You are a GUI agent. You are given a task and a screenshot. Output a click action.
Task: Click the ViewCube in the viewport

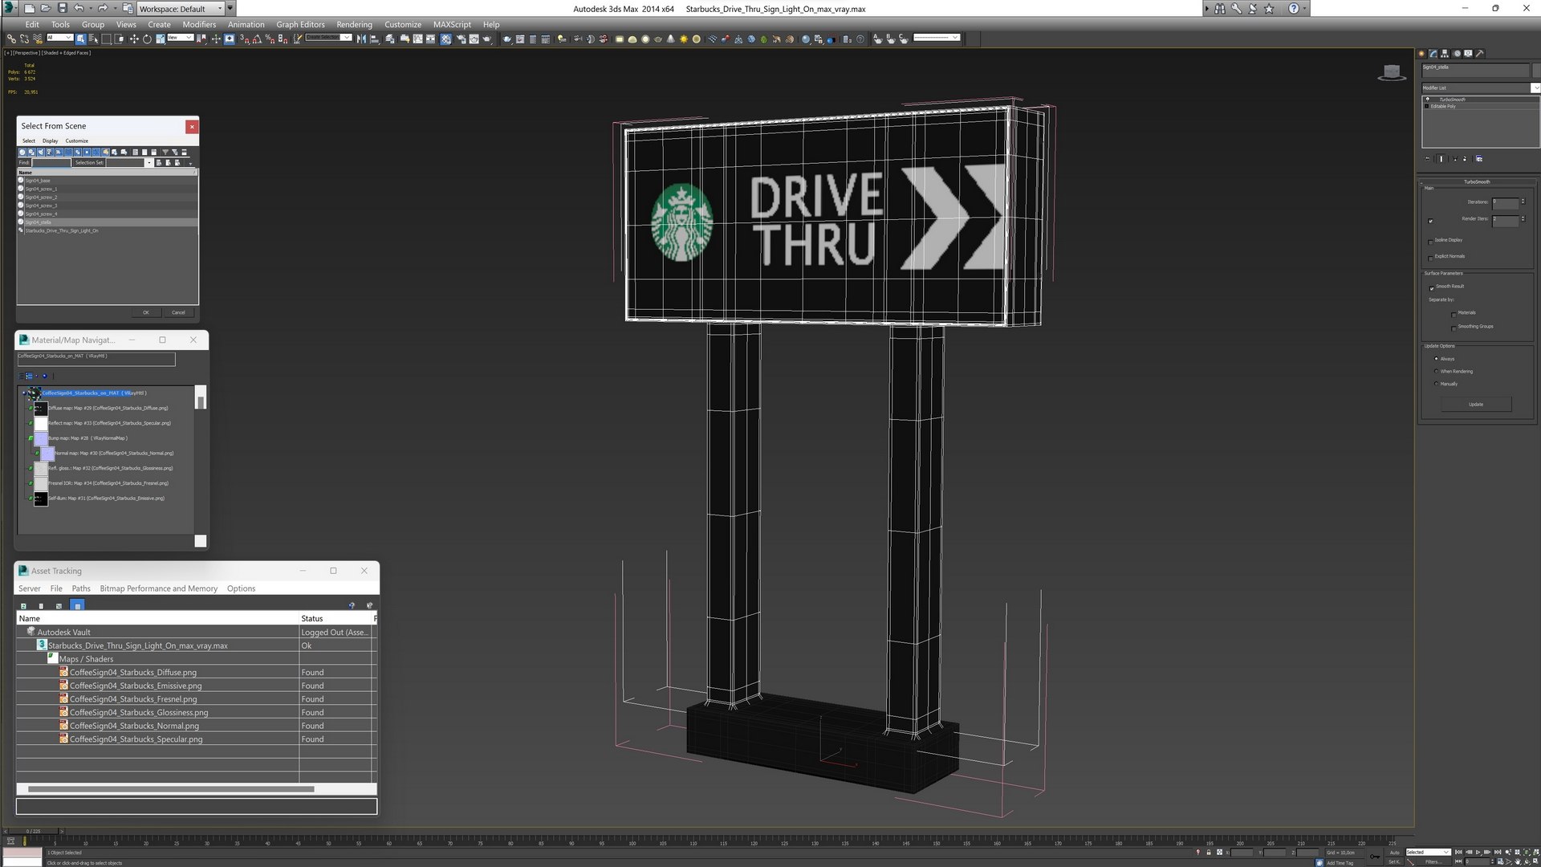(1393, 73)
